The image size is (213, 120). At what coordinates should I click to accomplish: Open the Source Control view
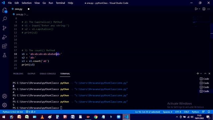(x=4, y=28)
